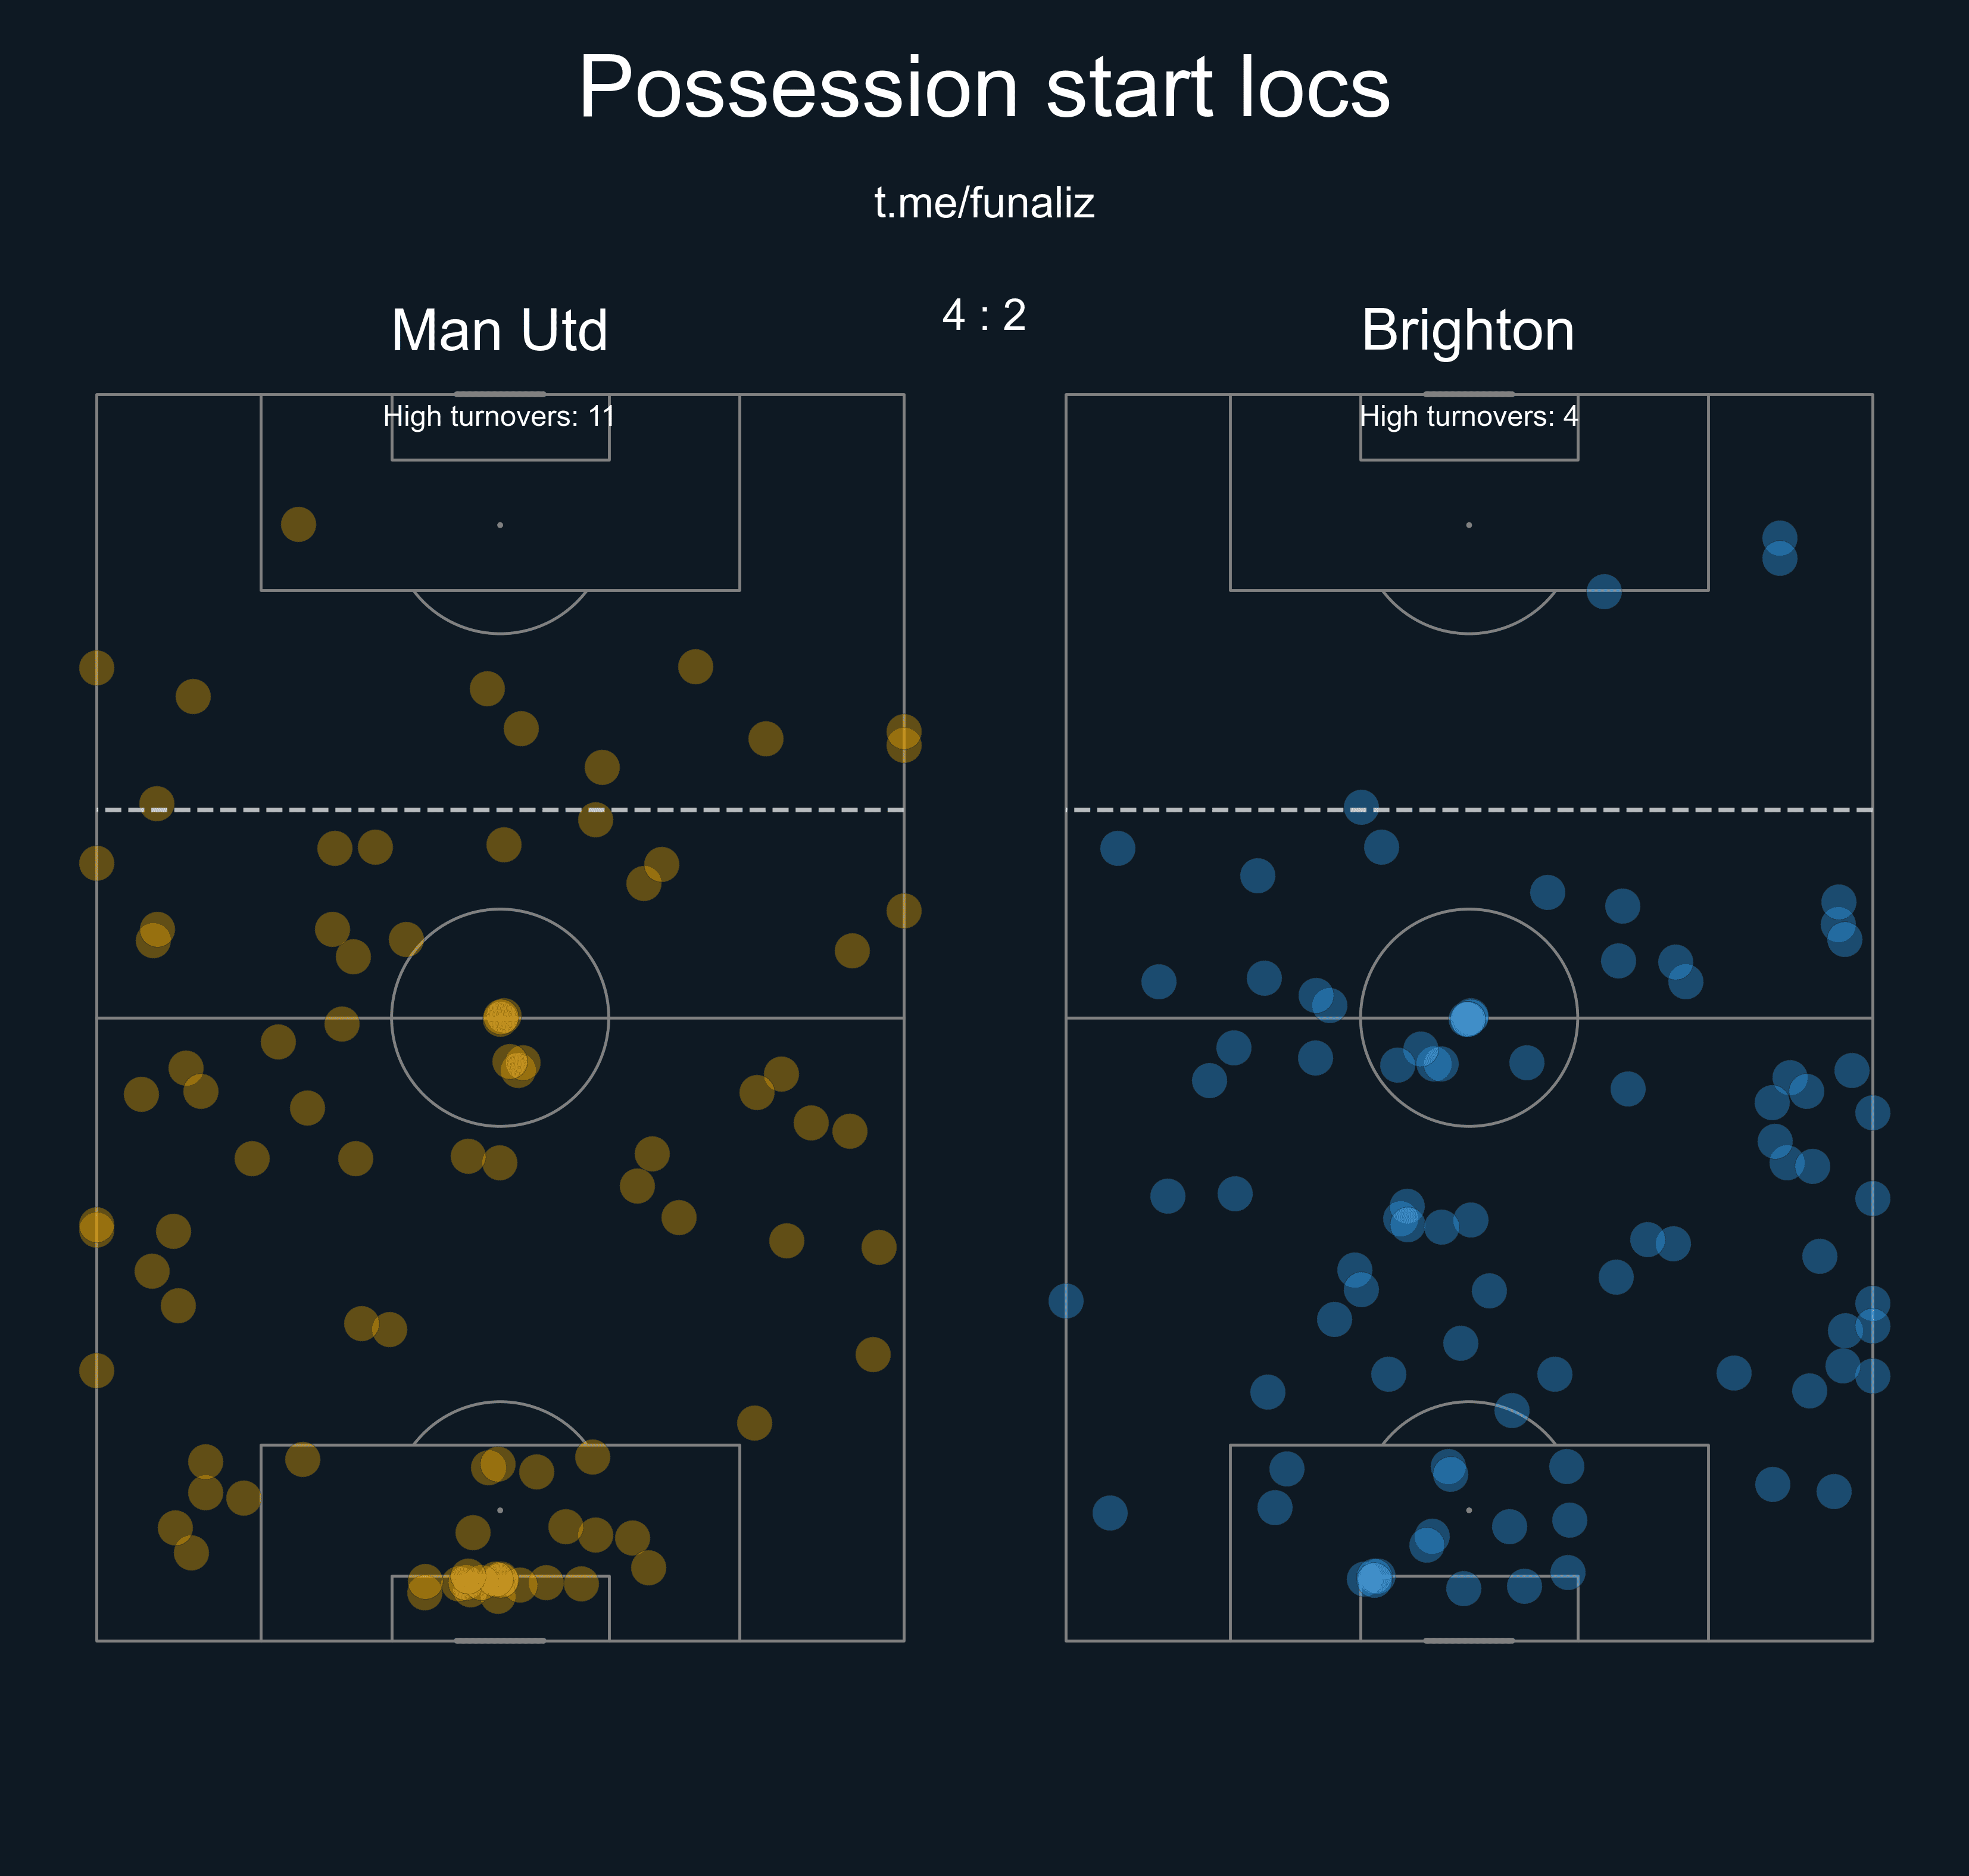Click the 'High turnovers: 4' label
This screenshot has width=1969, height=1876.
(x=1468, y=416)
